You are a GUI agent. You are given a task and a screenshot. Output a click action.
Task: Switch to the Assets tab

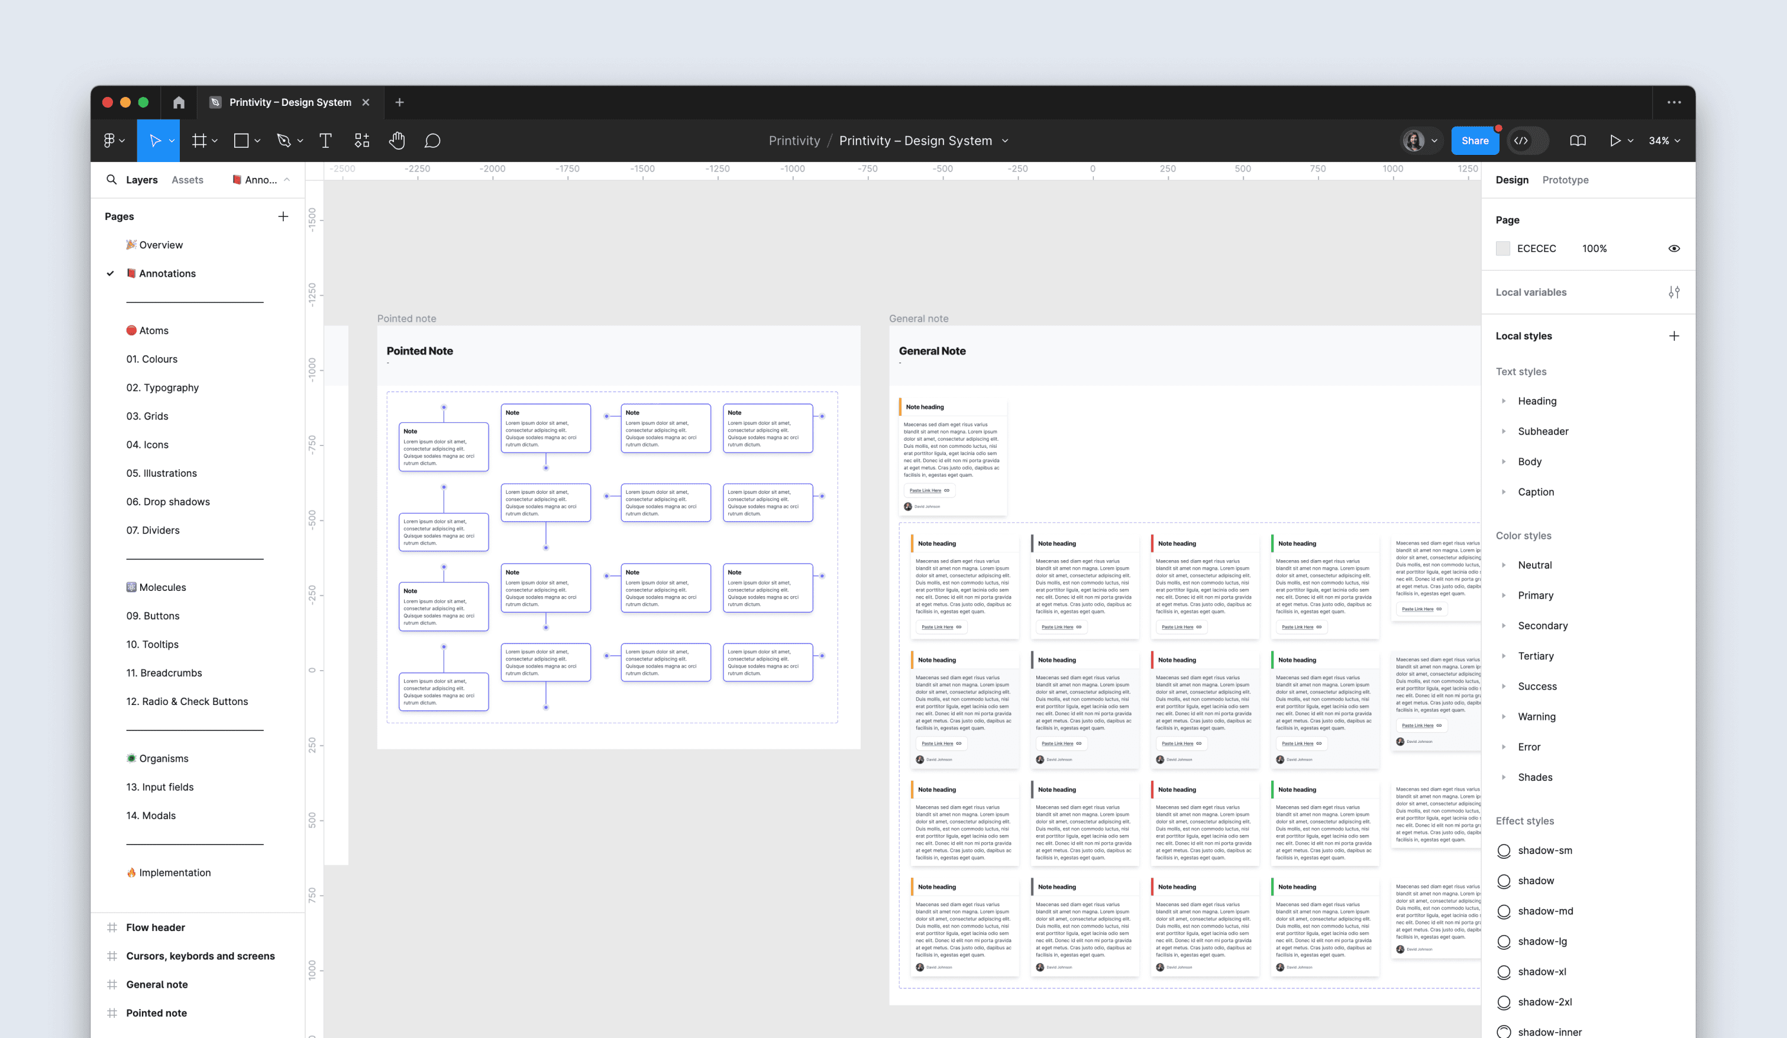point(187,180)
